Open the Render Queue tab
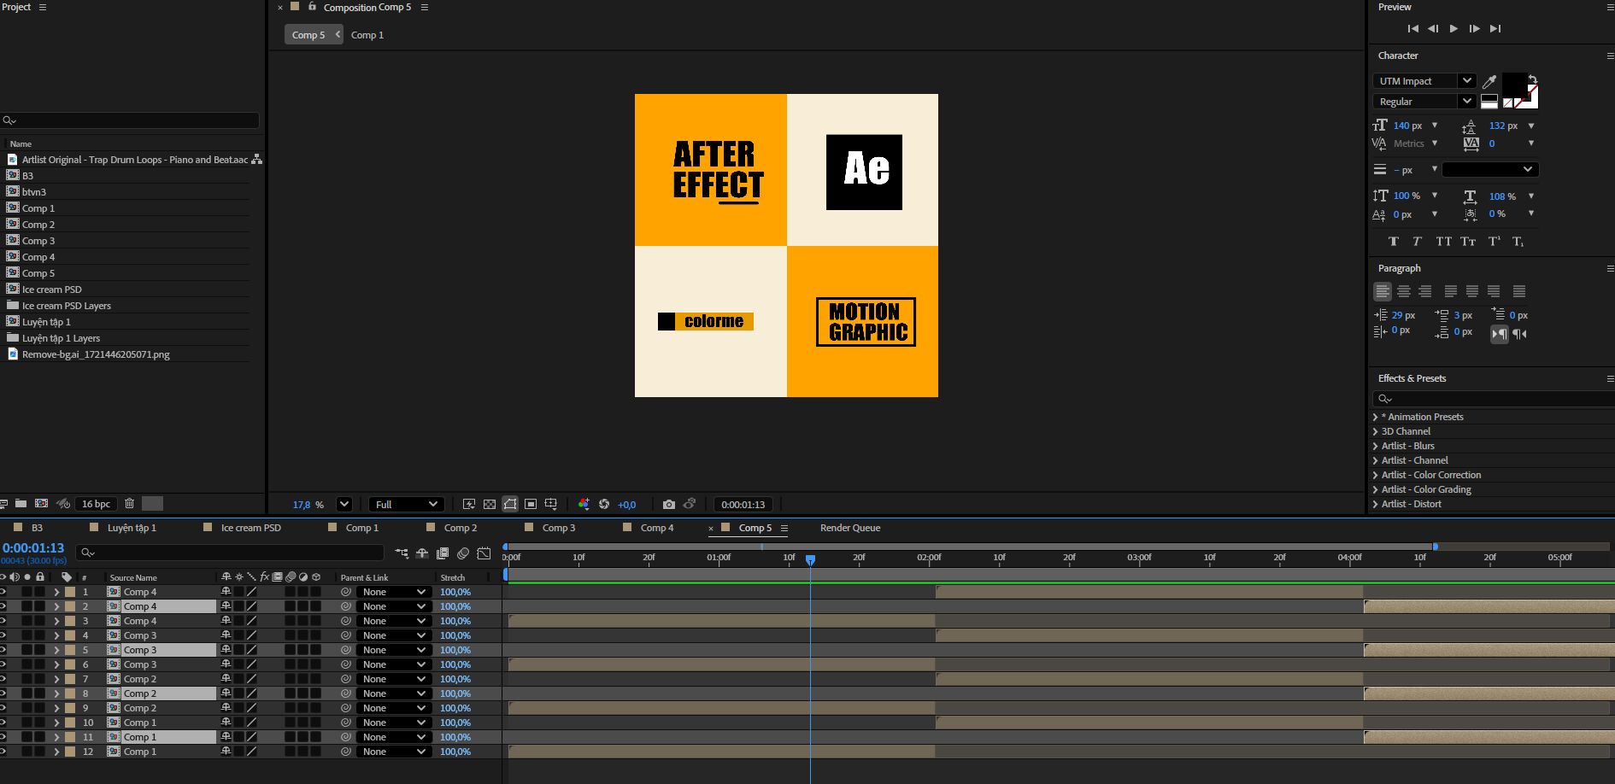Viewport: 1615px width, 784px height. click(850, 528)
